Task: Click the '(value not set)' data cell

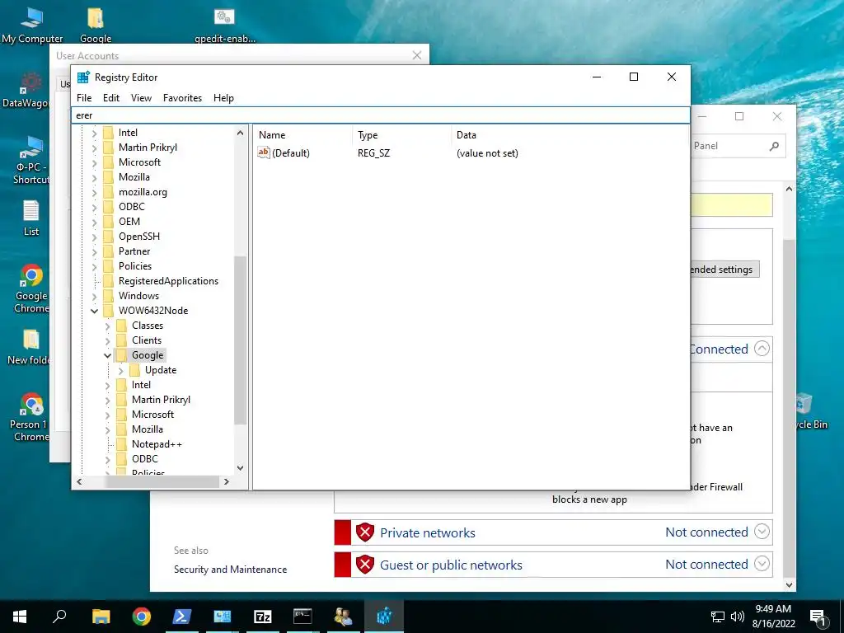Action: (487, 153)
